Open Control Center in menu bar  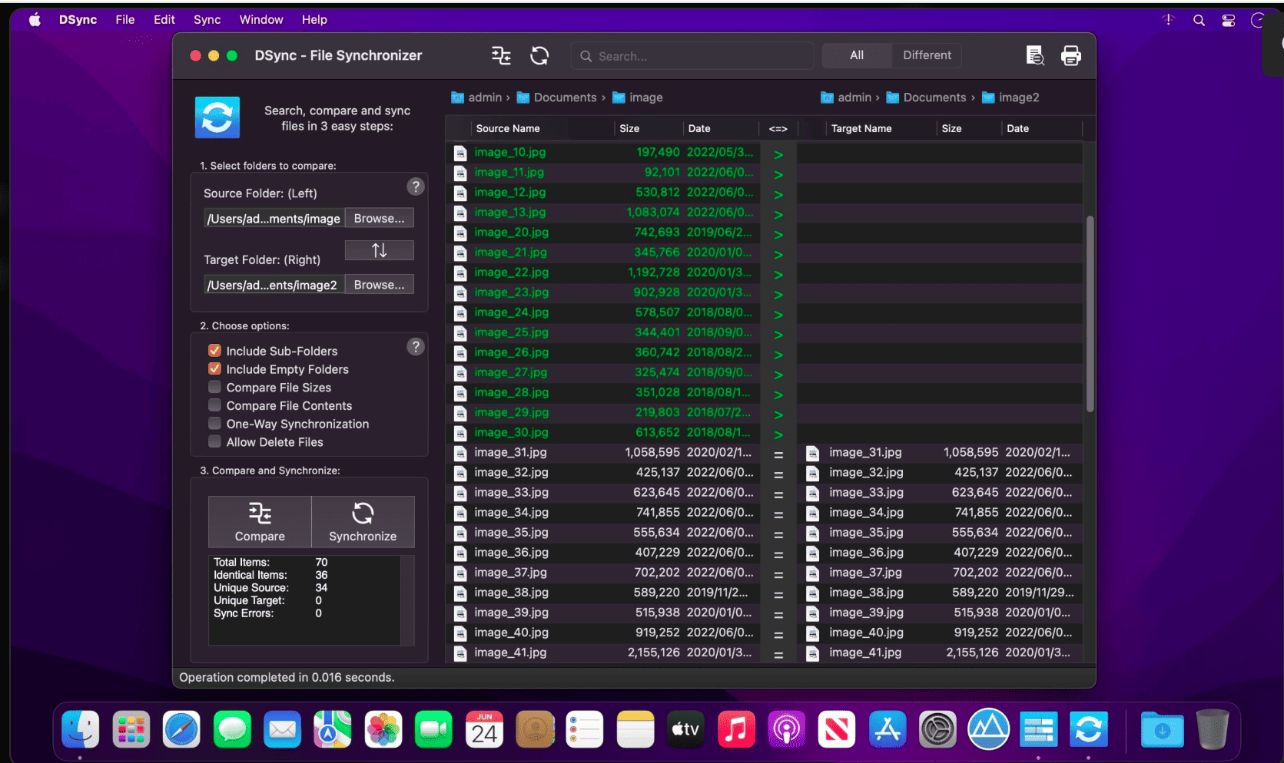click(1229, 20)
